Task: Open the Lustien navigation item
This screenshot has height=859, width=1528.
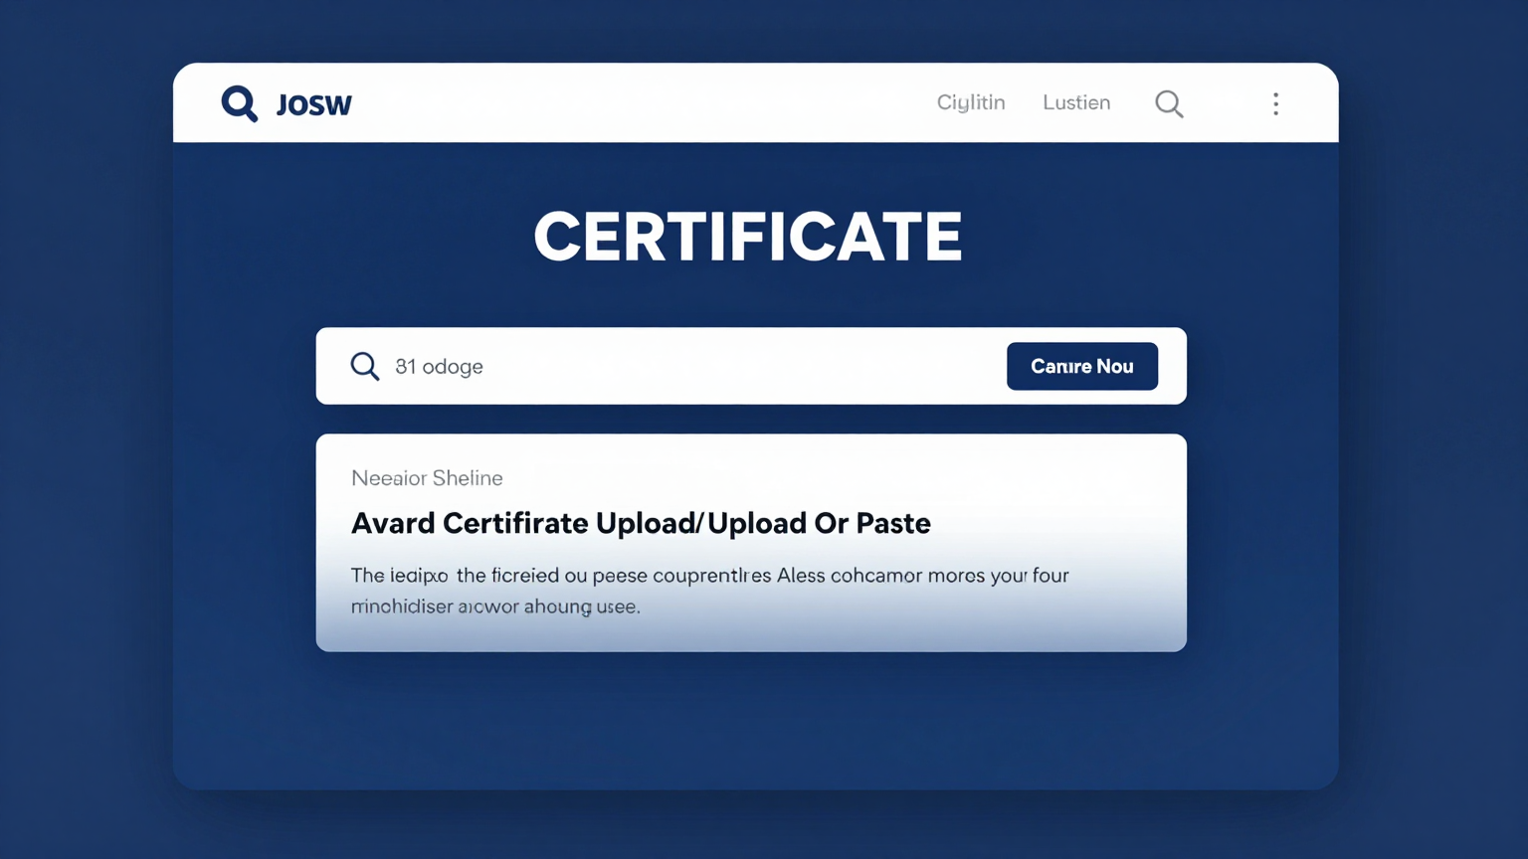Action: point(1075,102)
